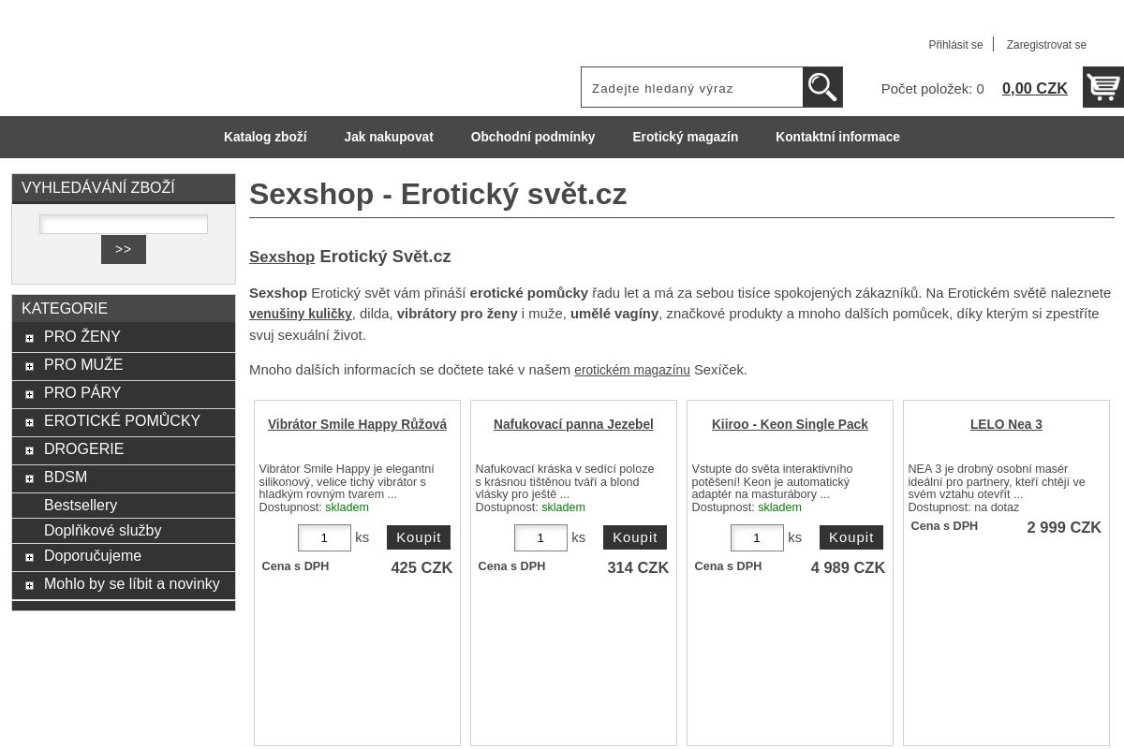
Task: Expand PRO PÁRY via its plus icon
Action: (29, 394)
